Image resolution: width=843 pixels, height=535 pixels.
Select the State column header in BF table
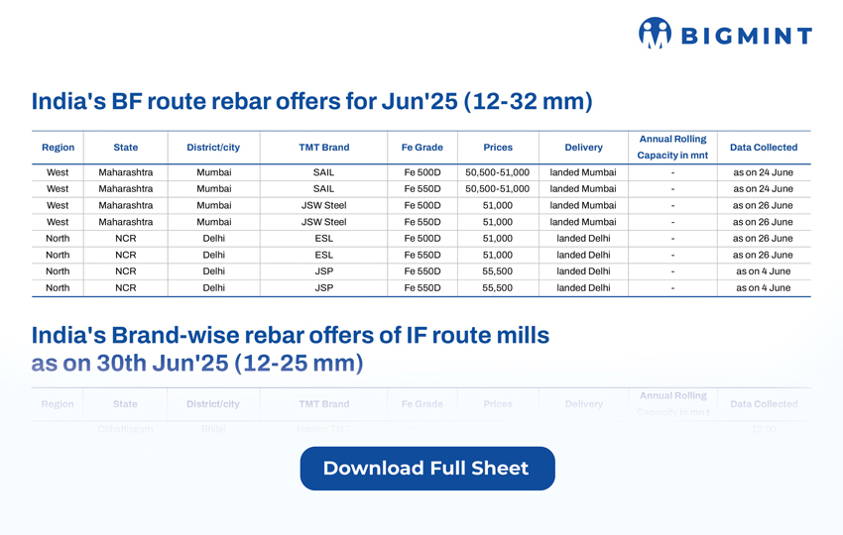tap(126, 148)
